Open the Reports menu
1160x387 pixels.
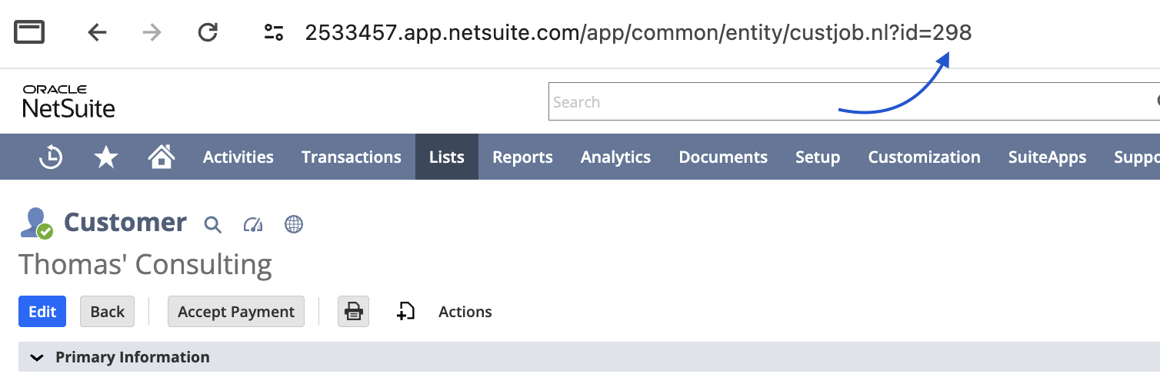click(x=523, y=157)
